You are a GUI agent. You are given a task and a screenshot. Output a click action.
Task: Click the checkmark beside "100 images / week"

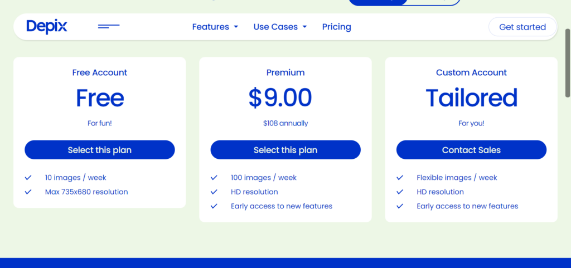click(x=214, y=178)
